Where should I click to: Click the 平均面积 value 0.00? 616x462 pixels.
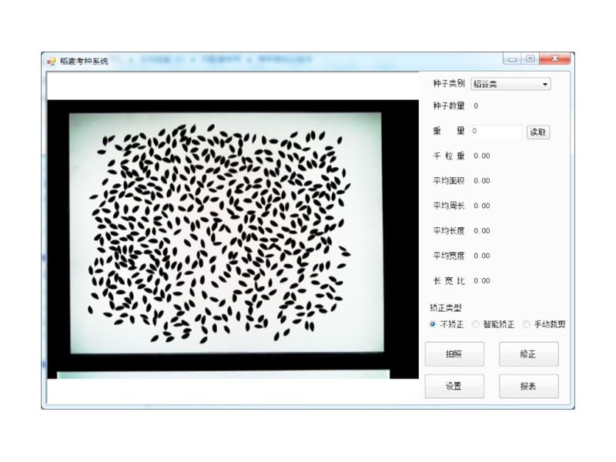(482, 181)
